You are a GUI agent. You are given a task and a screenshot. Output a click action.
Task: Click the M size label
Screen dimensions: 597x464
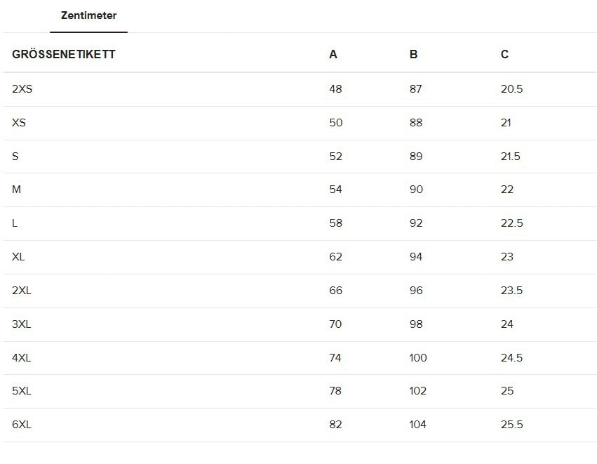tap(17, 190)
